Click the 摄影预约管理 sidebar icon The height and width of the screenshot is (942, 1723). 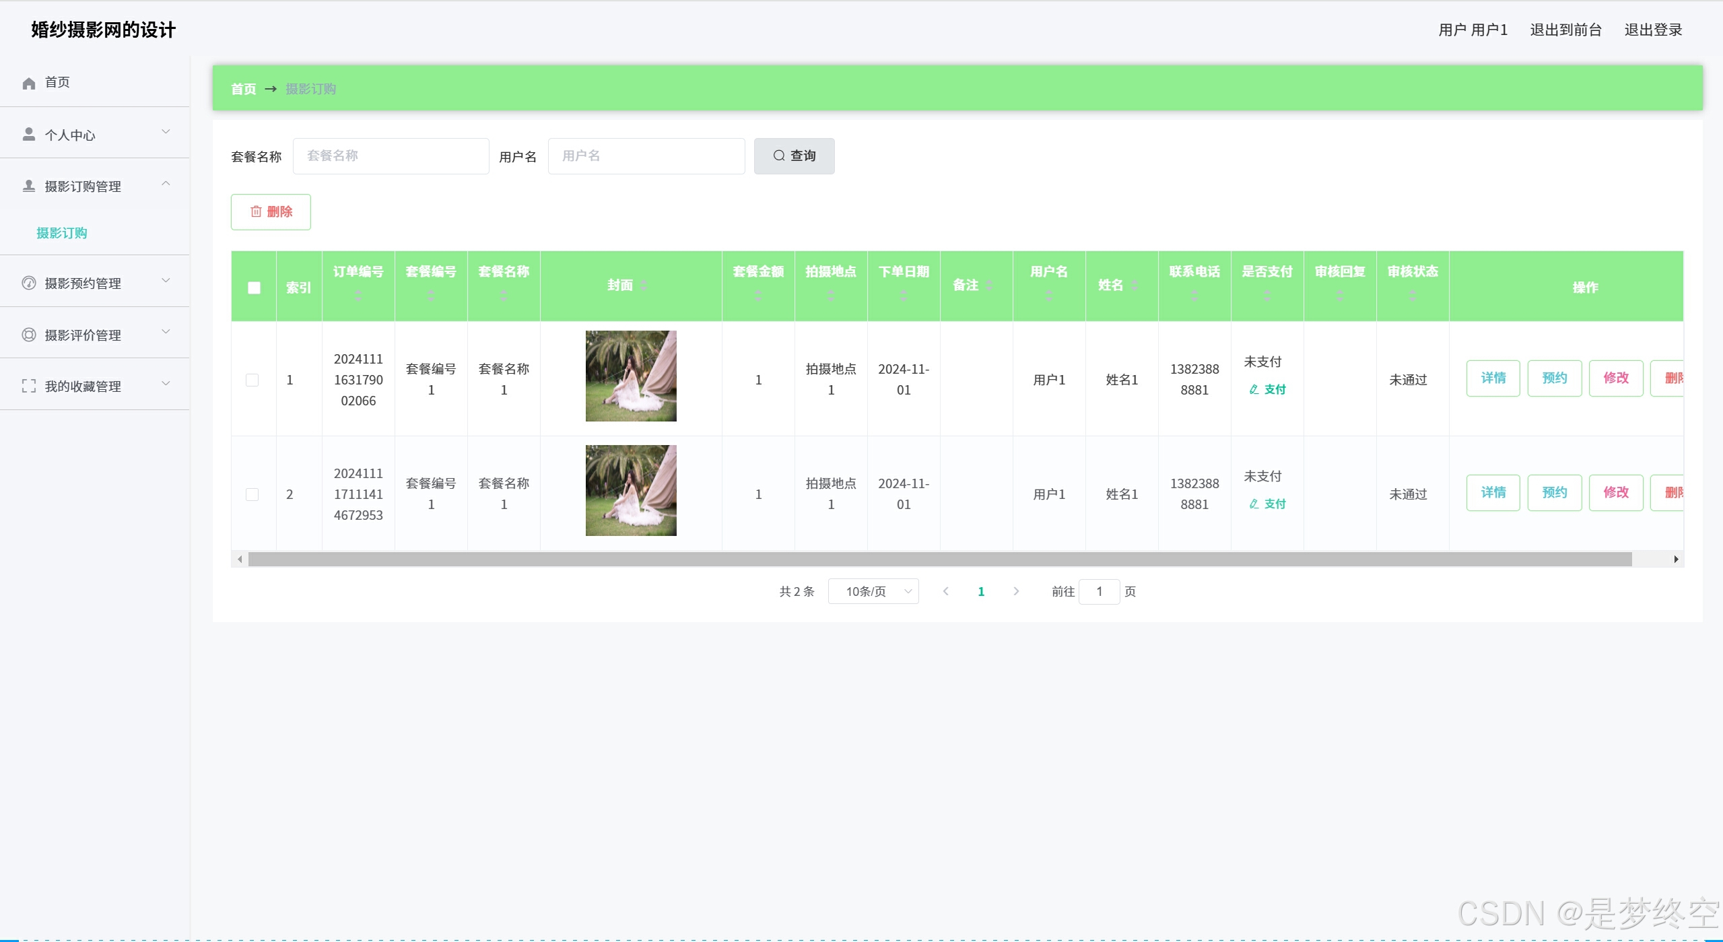tap(28, 283)
